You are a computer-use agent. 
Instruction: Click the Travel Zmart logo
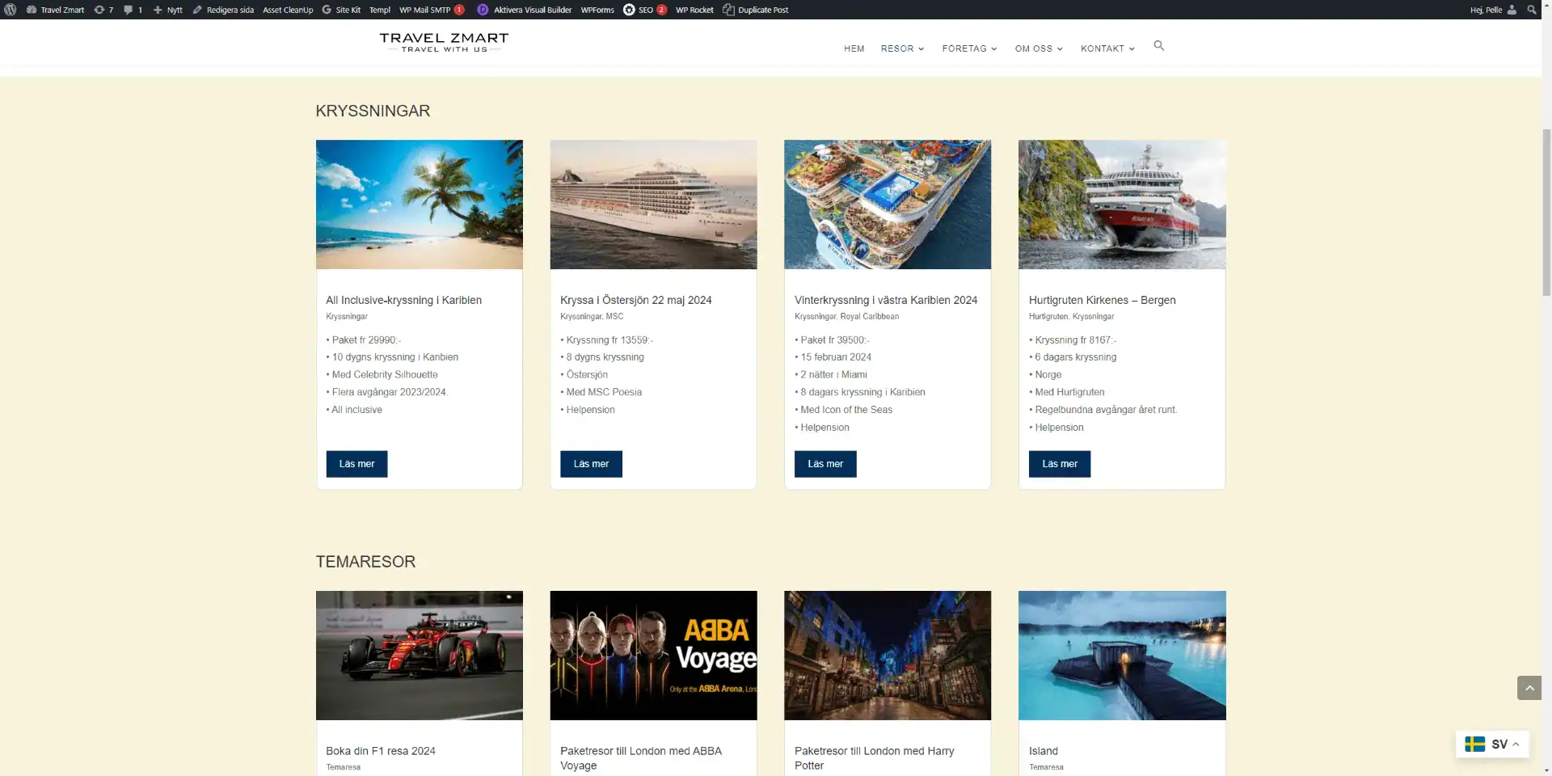(444, 42)
